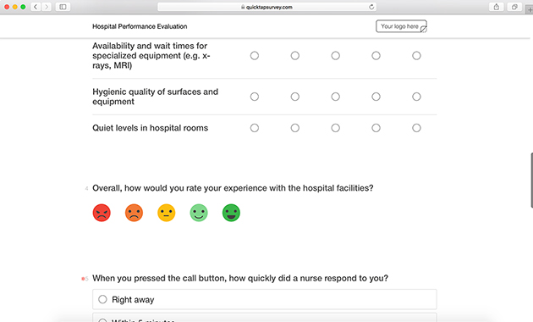Click the quicktapsurvey.com address bar
This screenshot has width=533, height=322.
[x=266, y=7]
